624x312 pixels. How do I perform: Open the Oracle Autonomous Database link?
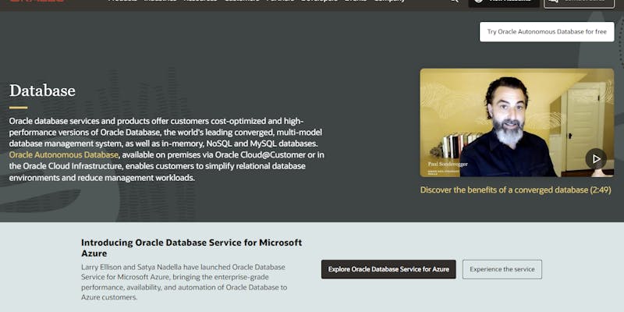(x=64, y=154)
